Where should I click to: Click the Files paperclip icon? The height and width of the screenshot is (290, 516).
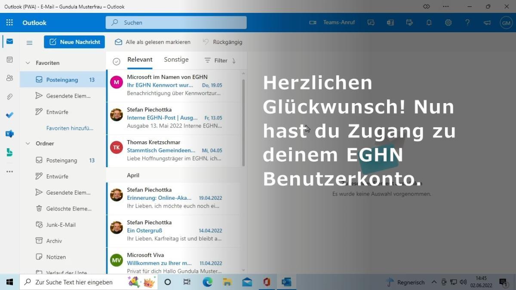(9, 97)
